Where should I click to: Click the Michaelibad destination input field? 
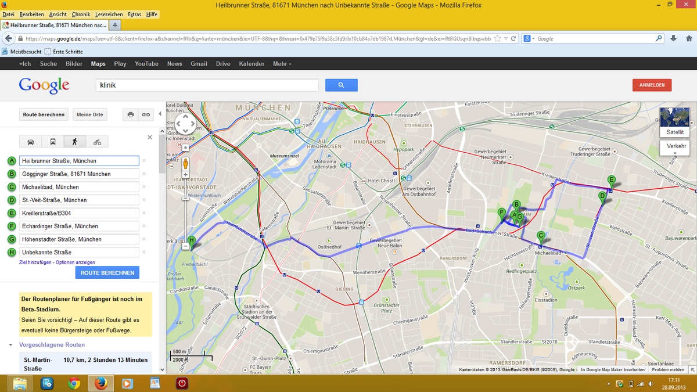point(79,187)
